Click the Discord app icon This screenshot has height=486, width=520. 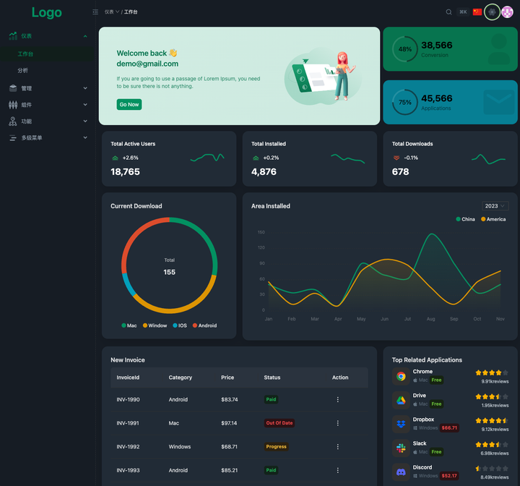[401, 472]
